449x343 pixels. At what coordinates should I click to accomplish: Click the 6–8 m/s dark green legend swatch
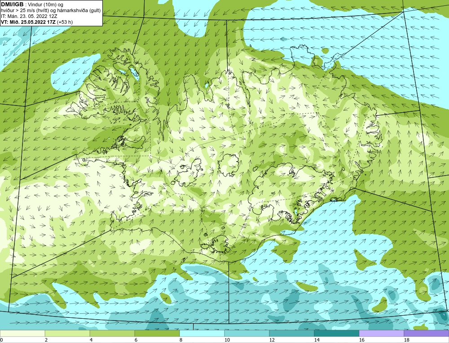(x=157, y=333)
